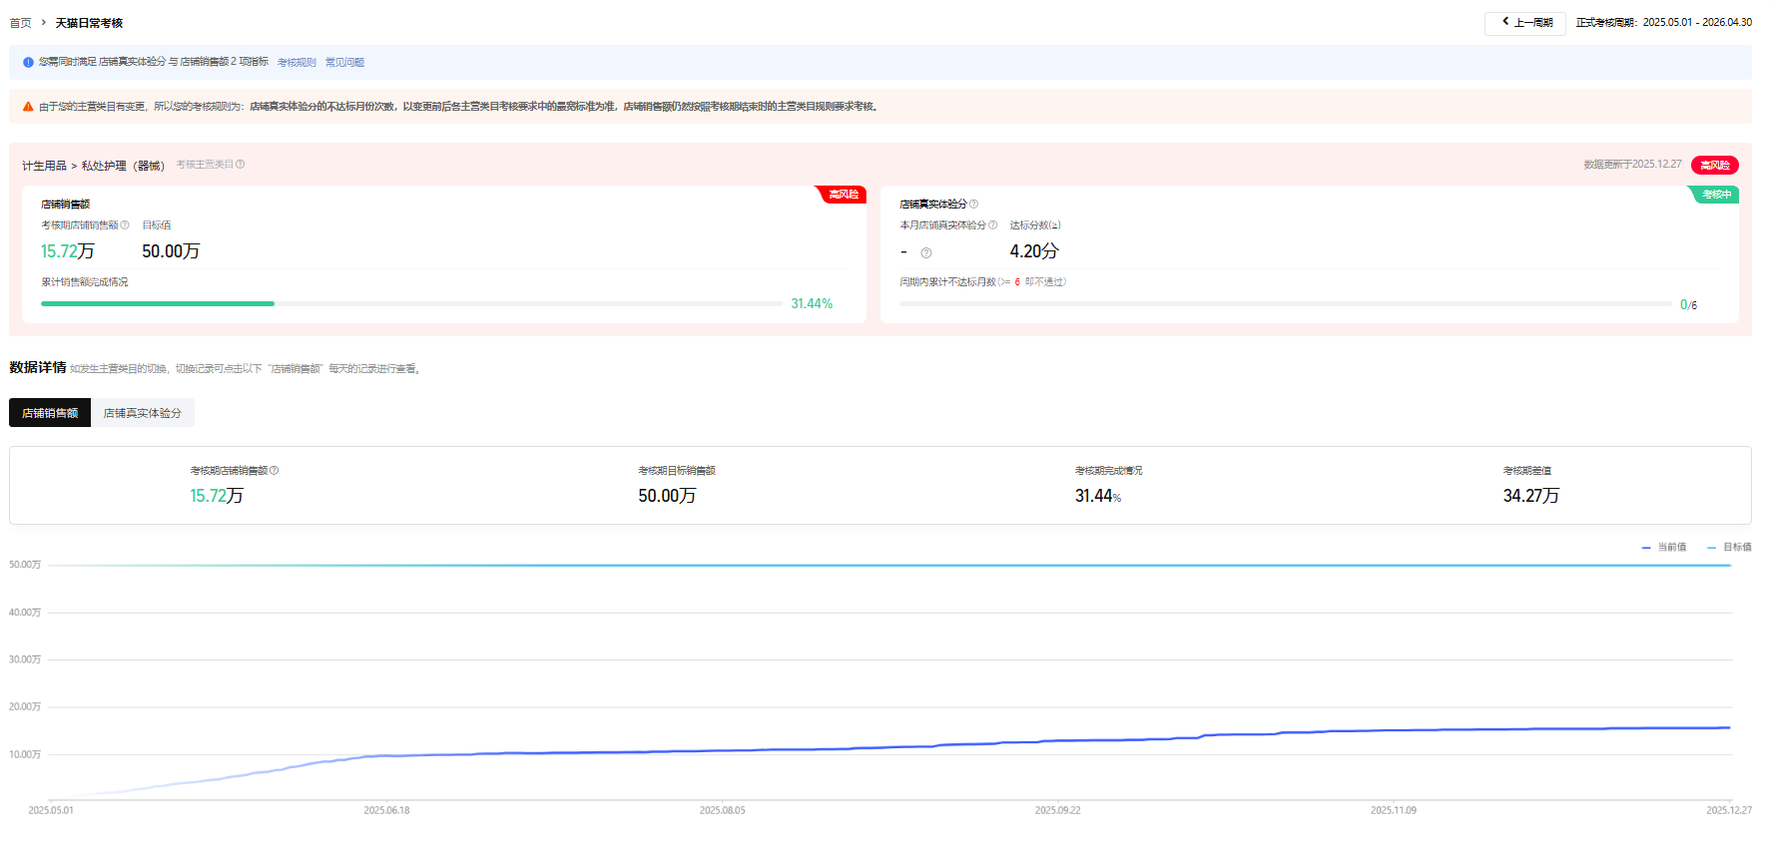Click question icon next to the dash score value

[925, 253]
